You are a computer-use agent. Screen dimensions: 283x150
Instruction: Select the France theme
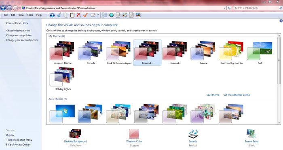(204, 53)
